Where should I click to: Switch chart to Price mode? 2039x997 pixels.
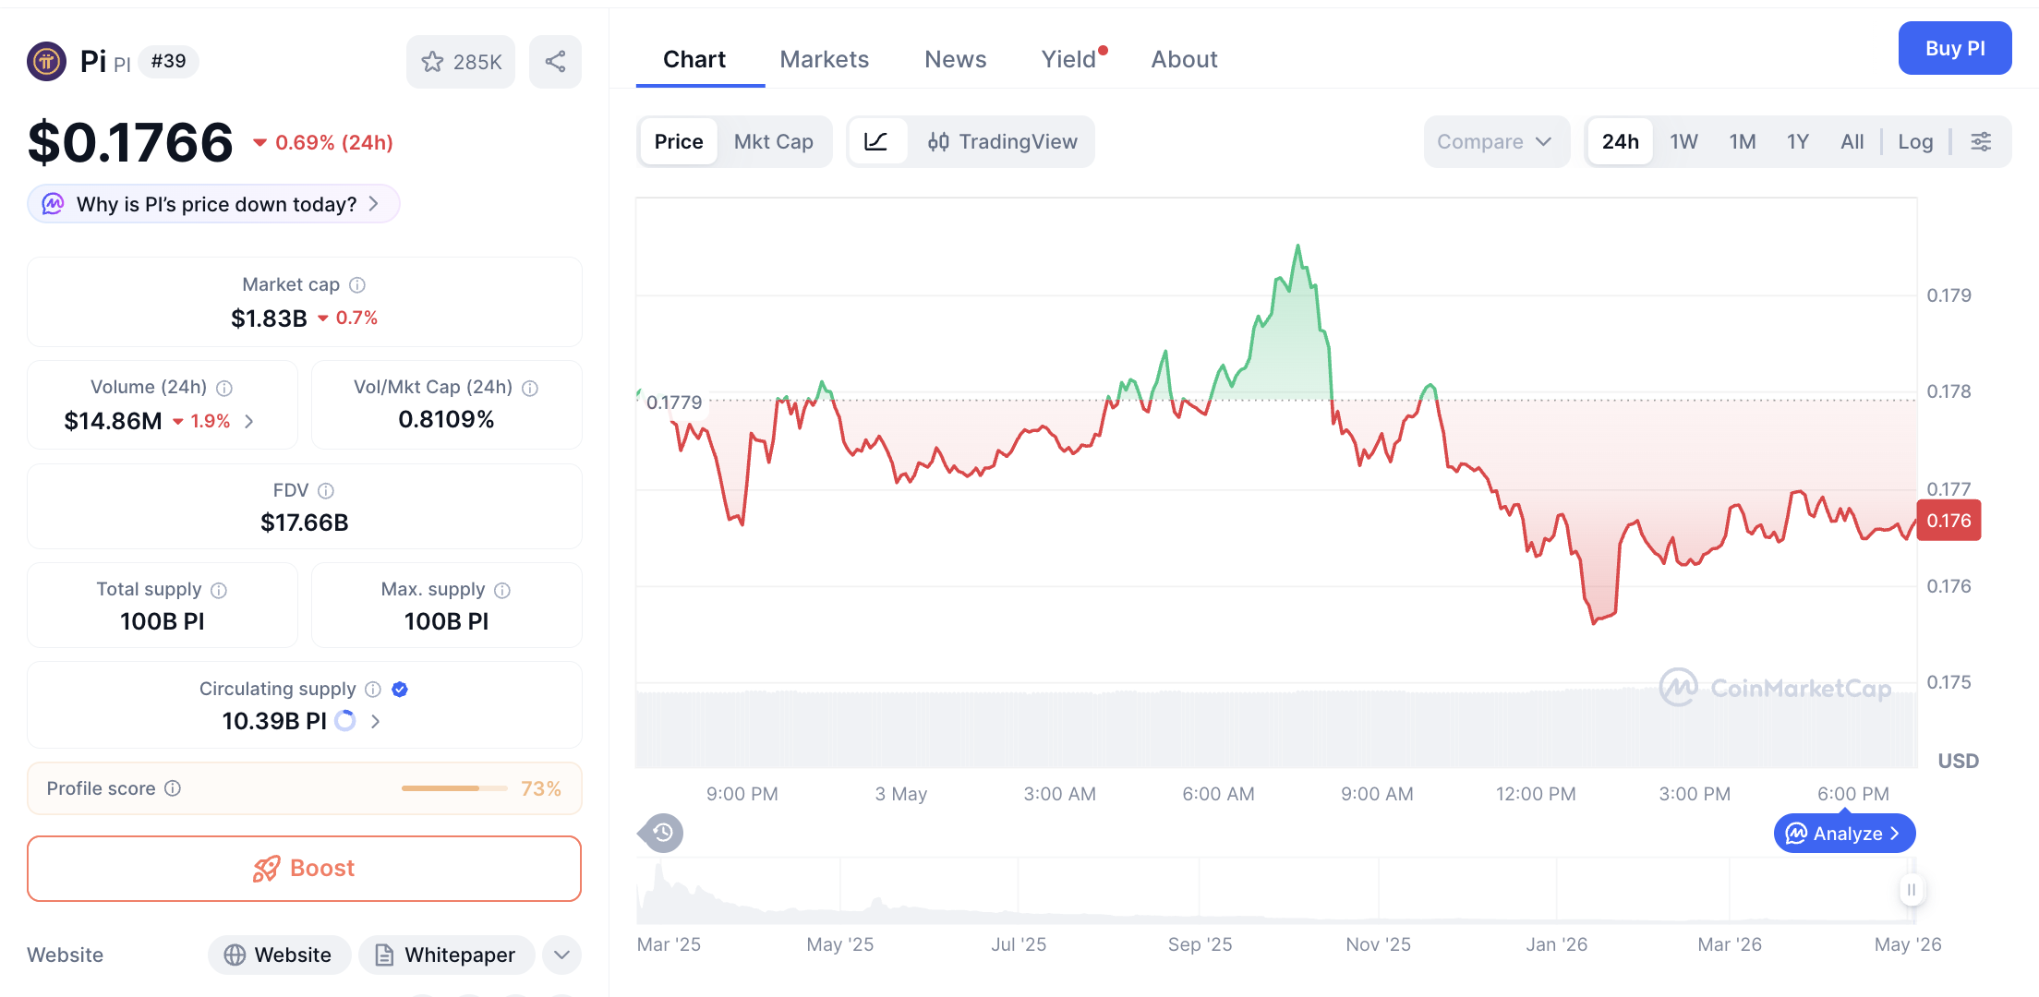pyautogui.click(x=679, y=141)
